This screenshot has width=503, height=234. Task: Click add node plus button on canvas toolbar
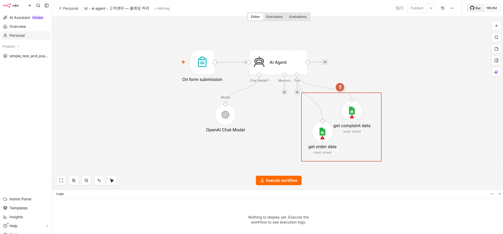click(x=496, y=26)
